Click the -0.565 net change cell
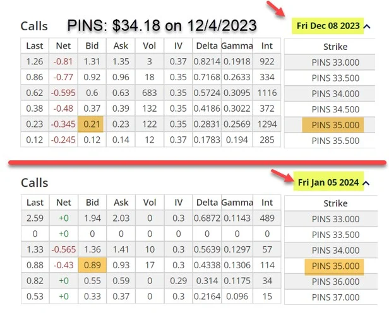The image size is (389, 315). 64,249
